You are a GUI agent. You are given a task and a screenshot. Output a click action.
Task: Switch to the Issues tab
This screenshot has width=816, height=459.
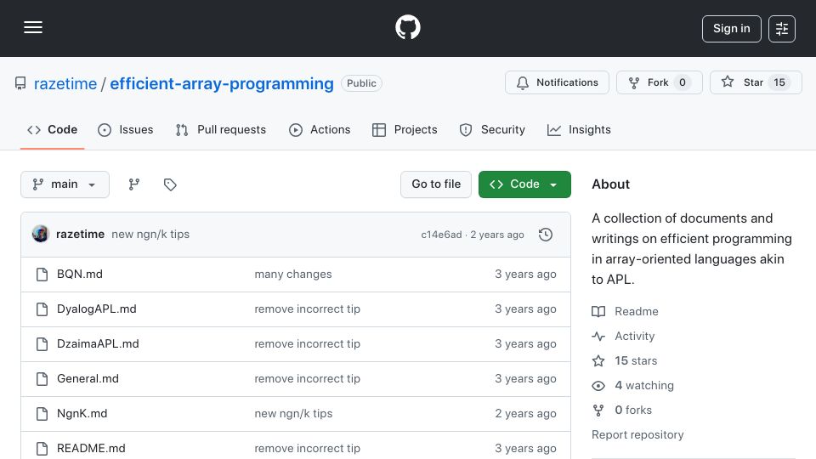tap(126, 129)
